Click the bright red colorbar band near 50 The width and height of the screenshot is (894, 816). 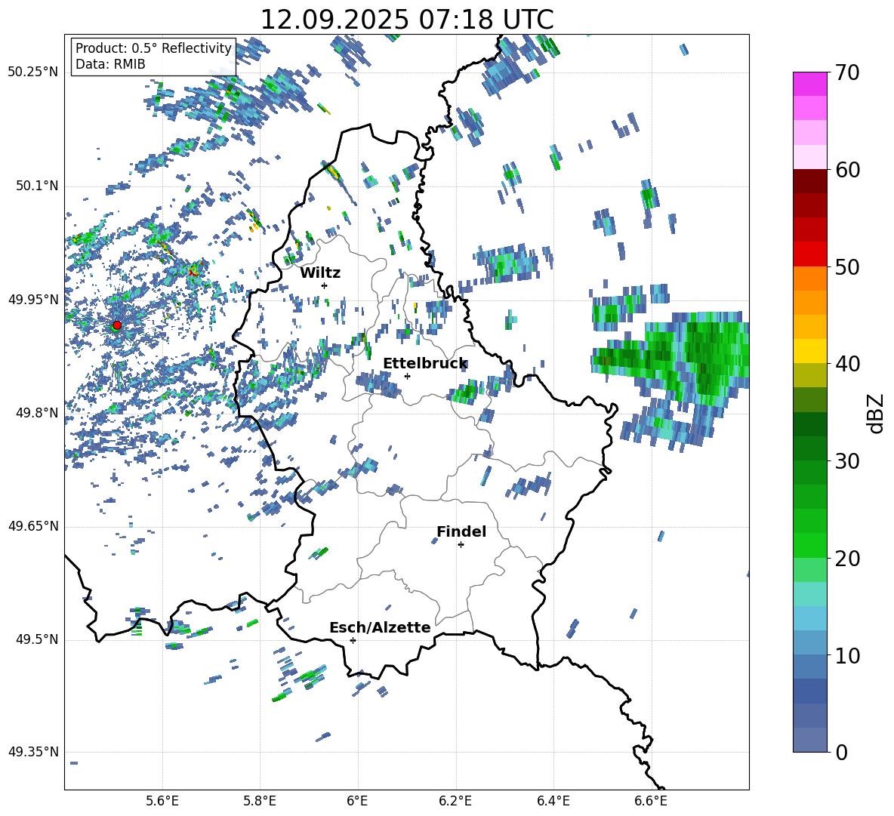[809, 254]
